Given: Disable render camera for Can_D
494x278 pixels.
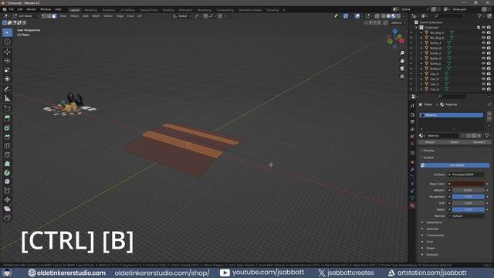Looking at the screenshot, I should [489, 90].
